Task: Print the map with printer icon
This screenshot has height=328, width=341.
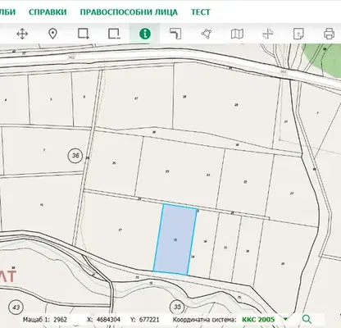Action: click(329, 34)
